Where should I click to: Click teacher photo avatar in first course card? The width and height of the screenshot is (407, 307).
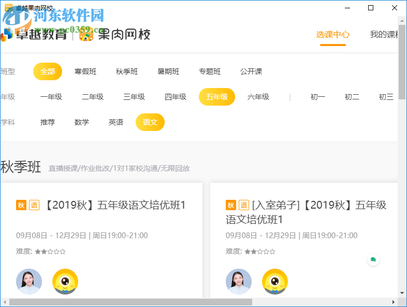tap(29, 282)
